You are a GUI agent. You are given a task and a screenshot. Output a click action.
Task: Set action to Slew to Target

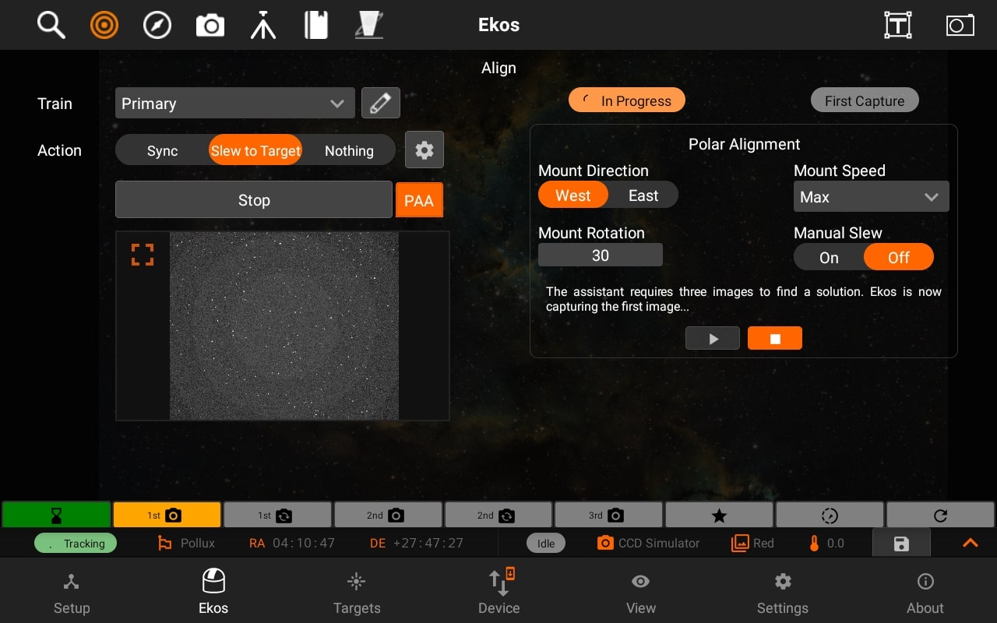pyautogui.click(x=255, y=150)
